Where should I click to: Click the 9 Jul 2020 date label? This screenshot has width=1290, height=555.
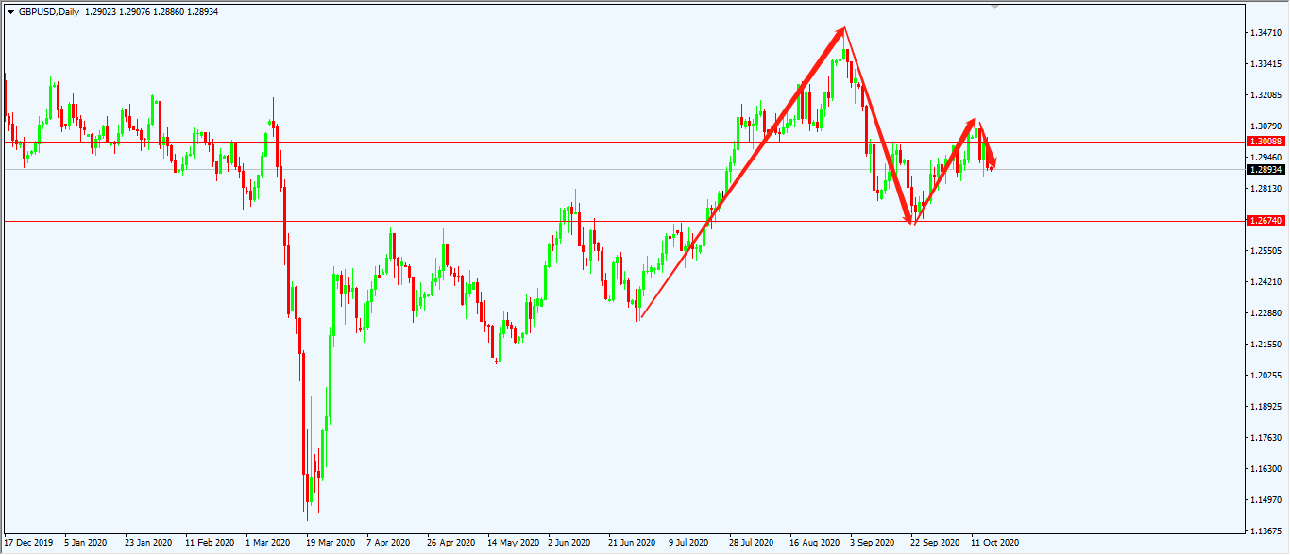[x=689, y=543]
